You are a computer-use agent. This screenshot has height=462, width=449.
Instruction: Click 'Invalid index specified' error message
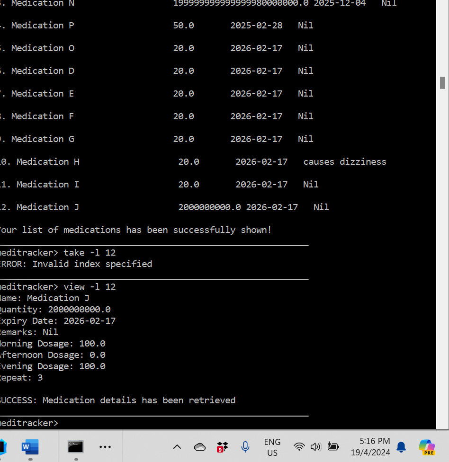[x=92, y=264]
